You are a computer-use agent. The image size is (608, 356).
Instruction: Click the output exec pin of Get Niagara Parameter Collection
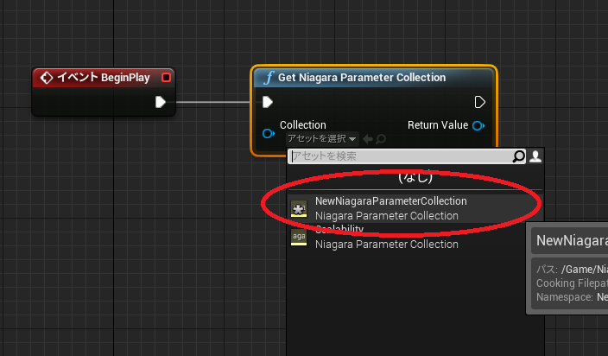click(479, 102)
